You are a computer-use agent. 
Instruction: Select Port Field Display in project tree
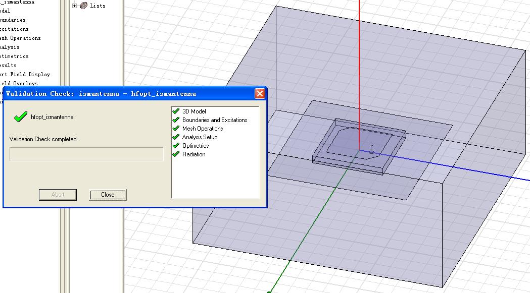point(25,75)
